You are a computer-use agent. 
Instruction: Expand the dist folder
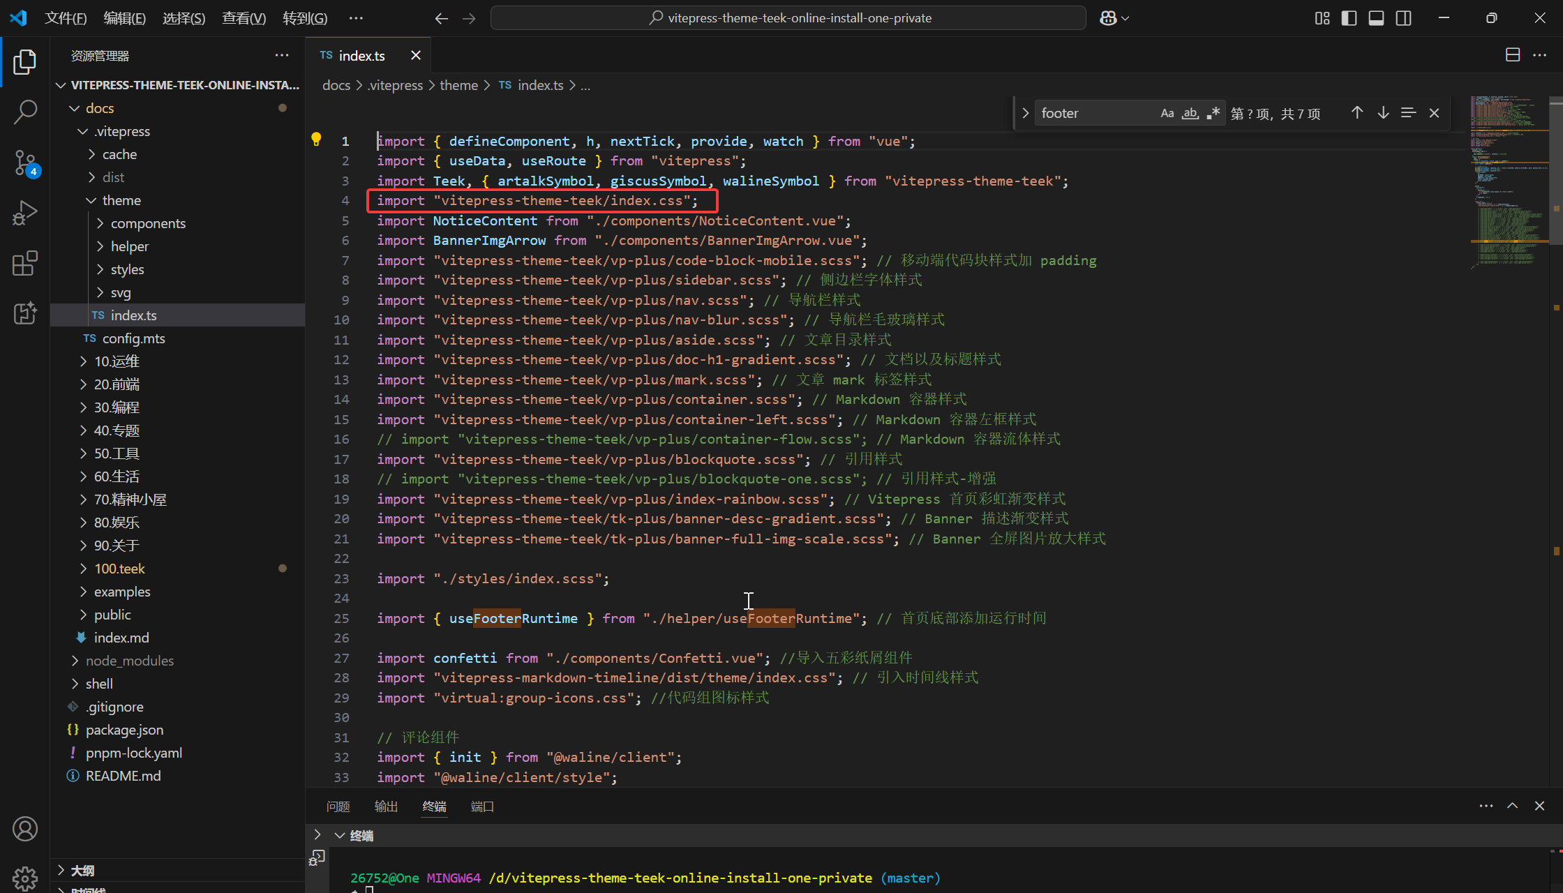click(x=91, y=177)
